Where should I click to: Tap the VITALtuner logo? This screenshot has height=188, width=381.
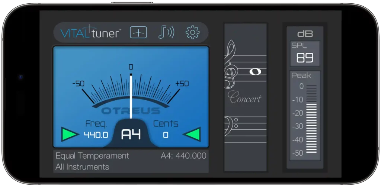click(x=90, y=33)
